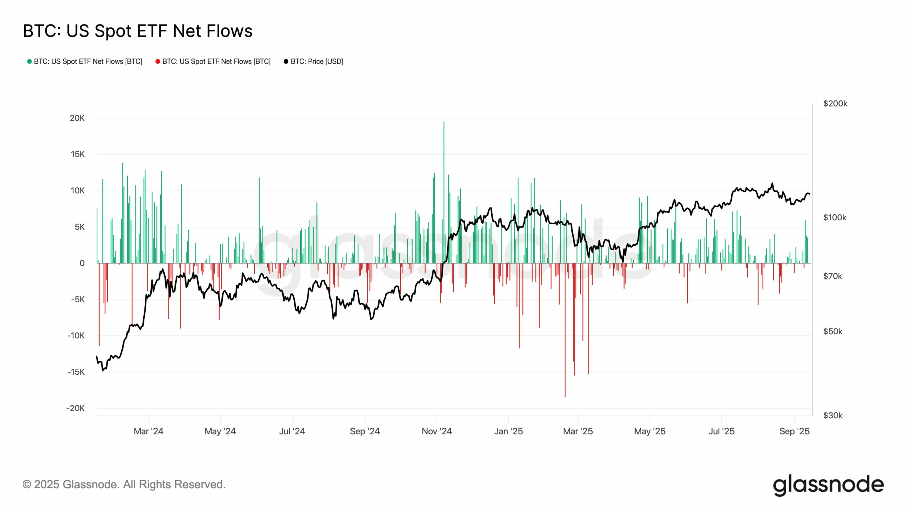
Task: Toggle the green-series Net Flows [BTC] legend text
Action: click(x=88, y=61)
